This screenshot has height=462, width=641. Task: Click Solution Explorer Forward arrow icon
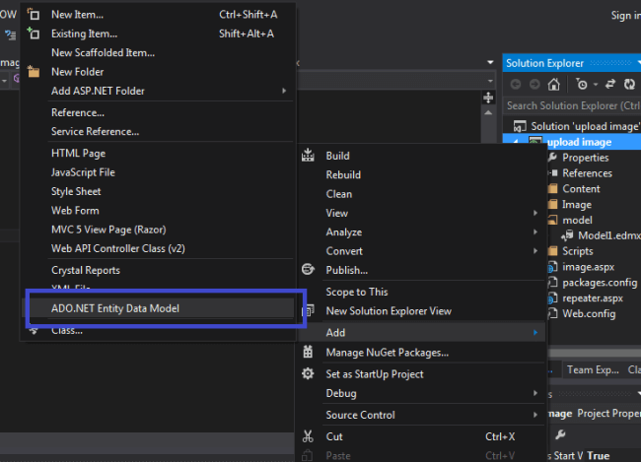coord(534,84)
